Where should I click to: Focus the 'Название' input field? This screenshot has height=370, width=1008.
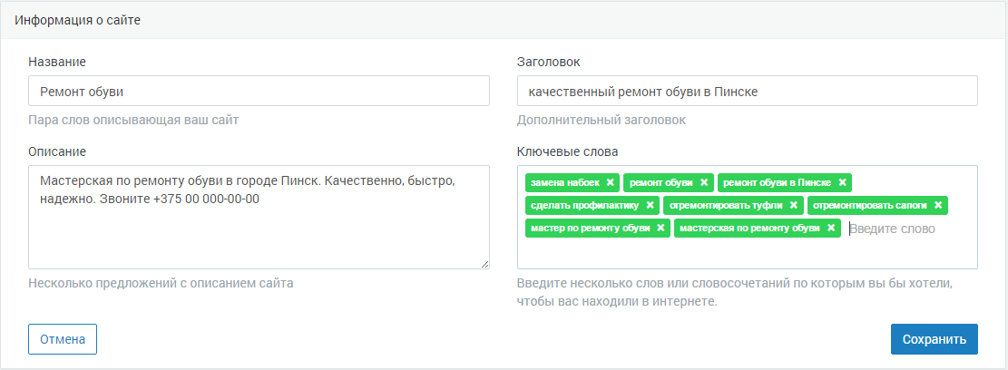pyautogui.click(x=259, y=91)
